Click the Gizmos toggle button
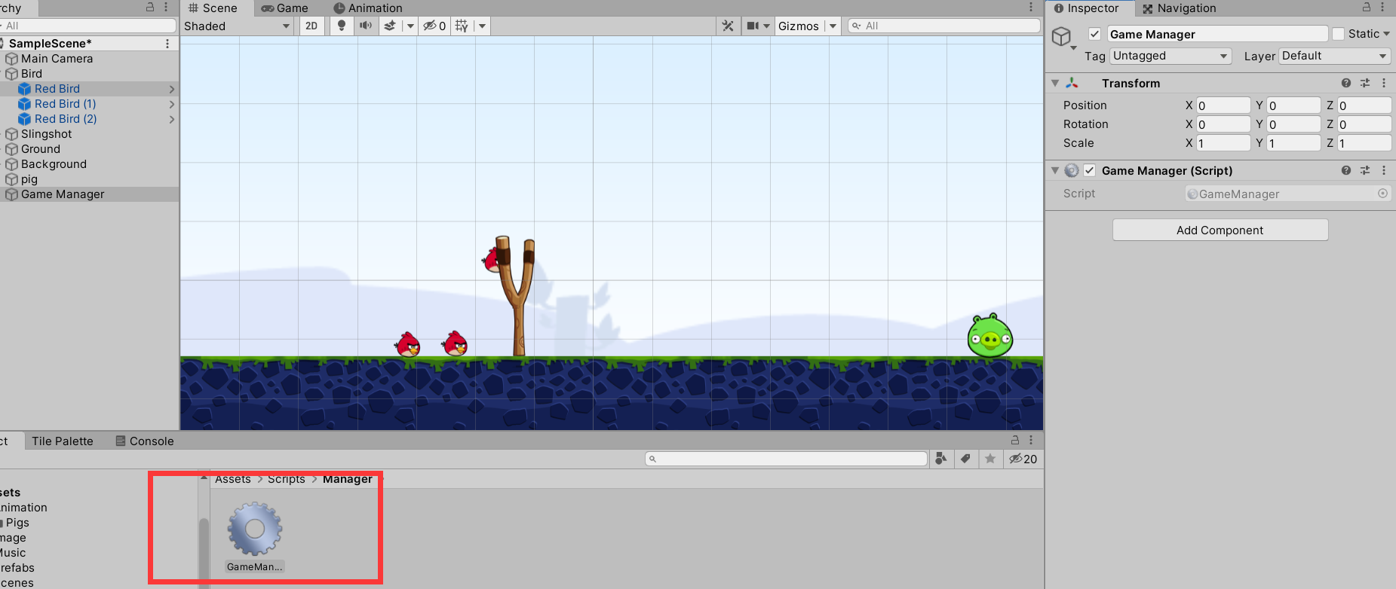The width and height of the screenshot is (1396, 589). click(x=799, y=26)
